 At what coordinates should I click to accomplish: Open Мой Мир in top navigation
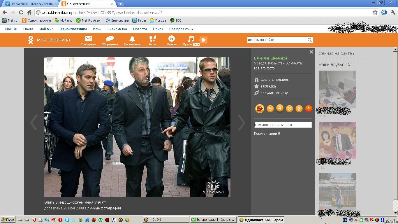[46, 29]
